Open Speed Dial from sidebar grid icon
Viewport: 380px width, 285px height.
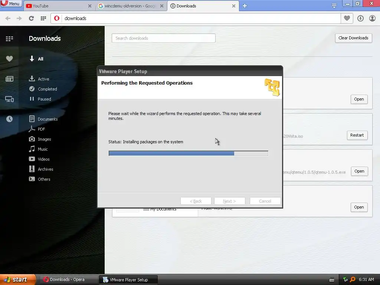click(x=9, y=39)
